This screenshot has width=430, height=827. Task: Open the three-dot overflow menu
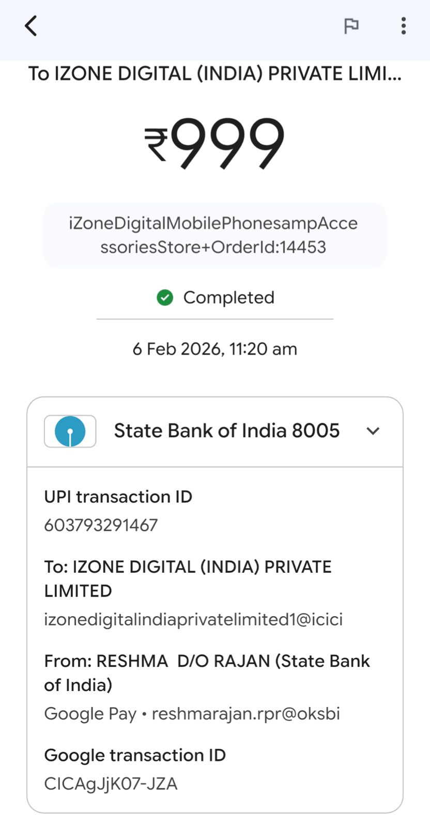pos(404,26)
